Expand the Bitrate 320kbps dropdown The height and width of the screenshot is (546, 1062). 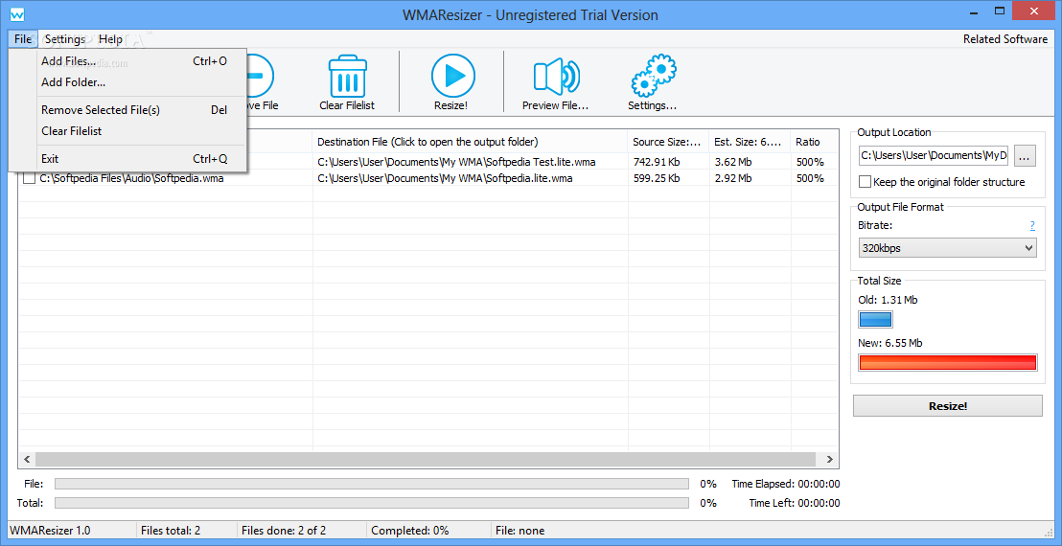click(948, 248)
